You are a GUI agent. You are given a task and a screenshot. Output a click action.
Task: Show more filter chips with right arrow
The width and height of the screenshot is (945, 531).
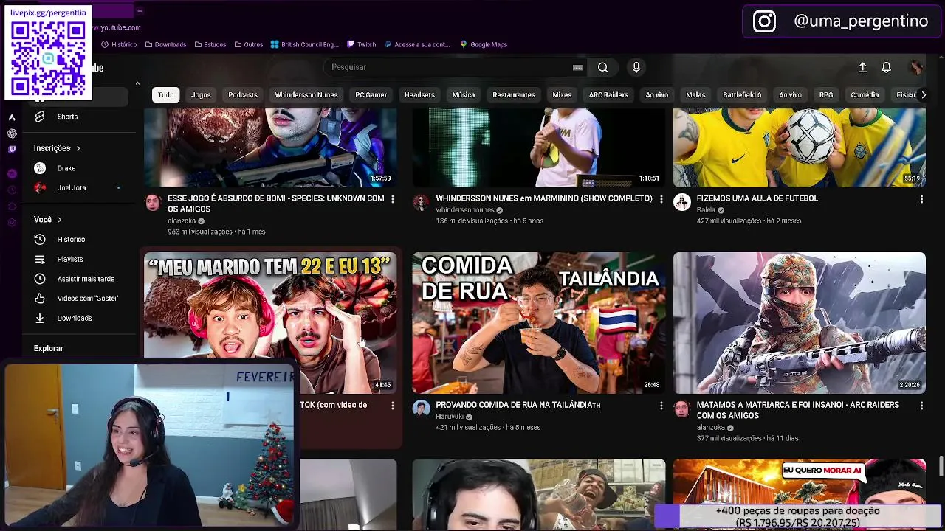[x=923, y=95]
